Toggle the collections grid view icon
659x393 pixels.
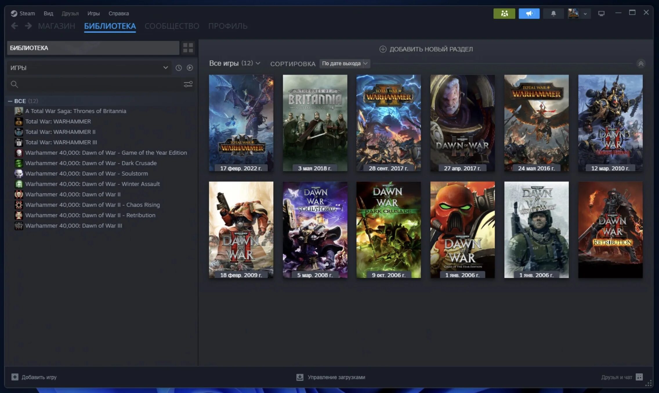[188, 48]
